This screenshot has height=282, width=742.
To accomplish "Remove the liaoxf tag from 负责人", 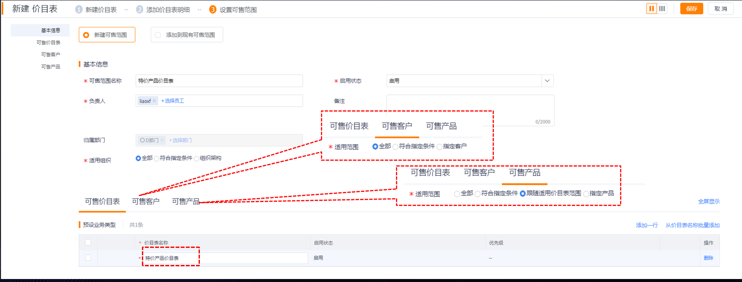I will point(154,101).
